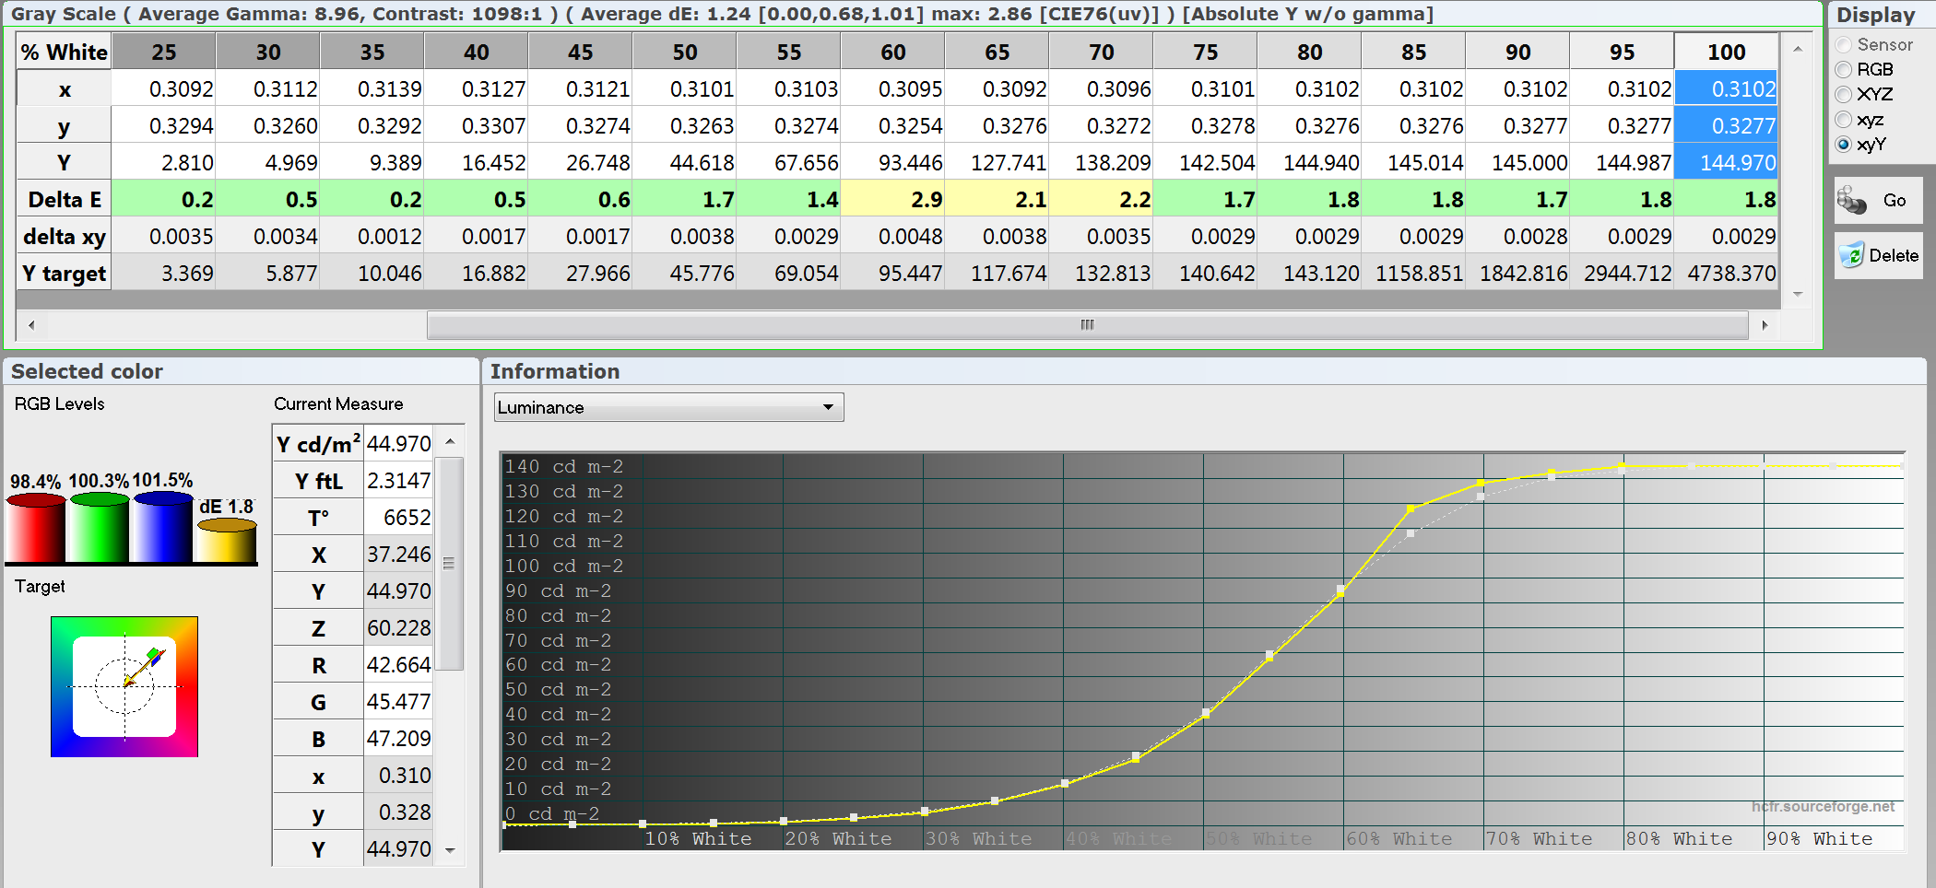Click the Information panel title
The width and height of the screenshot is (1936, 888).
[x=555, y=371]
